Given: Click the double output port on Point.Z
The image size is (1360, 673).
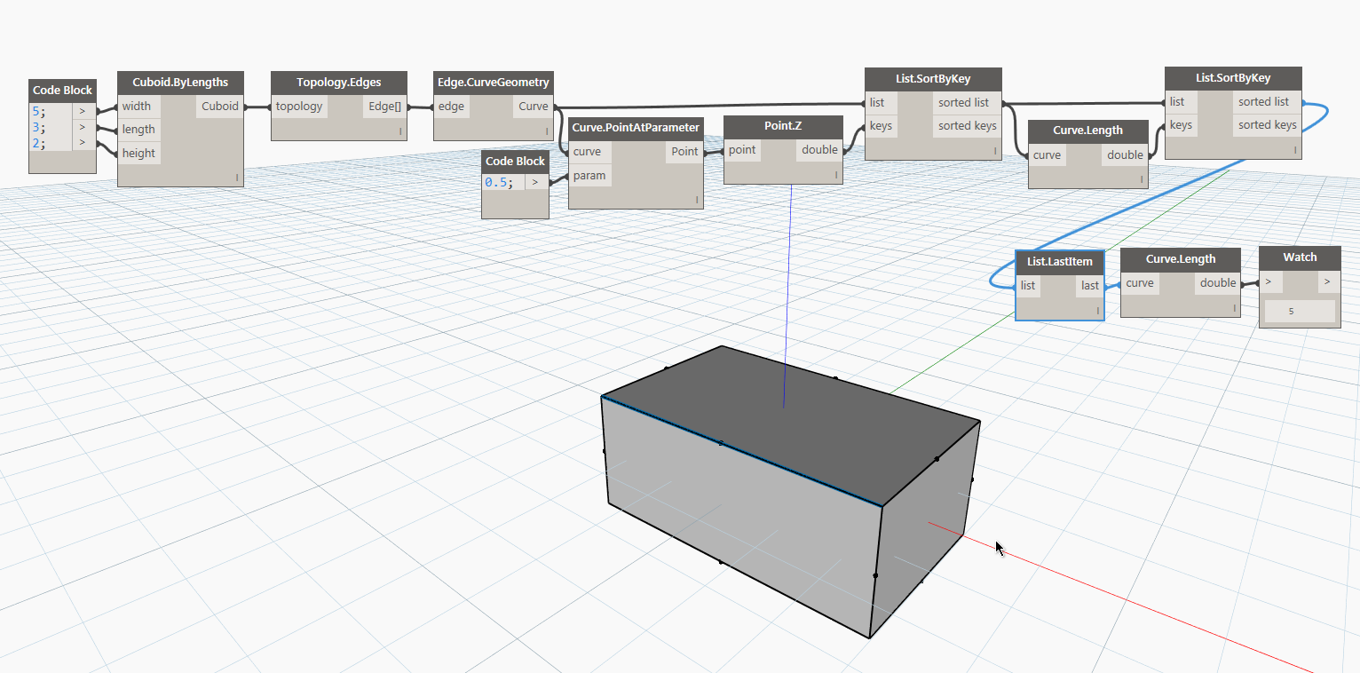Looking at the screenshot, I should (x=818, y=150).
